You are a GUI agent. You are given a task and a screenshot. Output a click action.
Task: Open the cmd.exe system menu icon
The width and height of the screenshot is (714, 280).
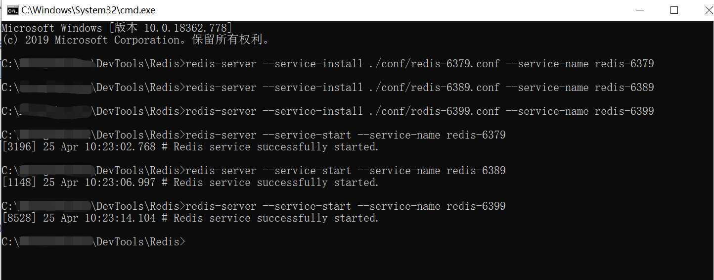coord(13,10)
